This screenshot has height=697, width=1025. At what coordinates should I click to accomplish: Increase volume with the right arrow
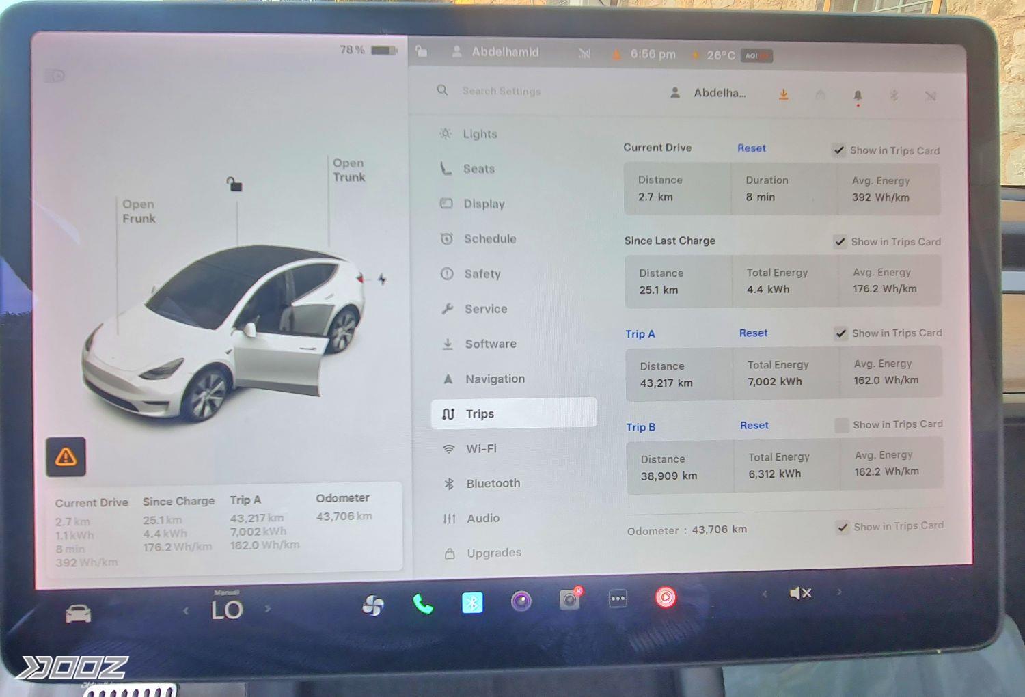(839, 592)
